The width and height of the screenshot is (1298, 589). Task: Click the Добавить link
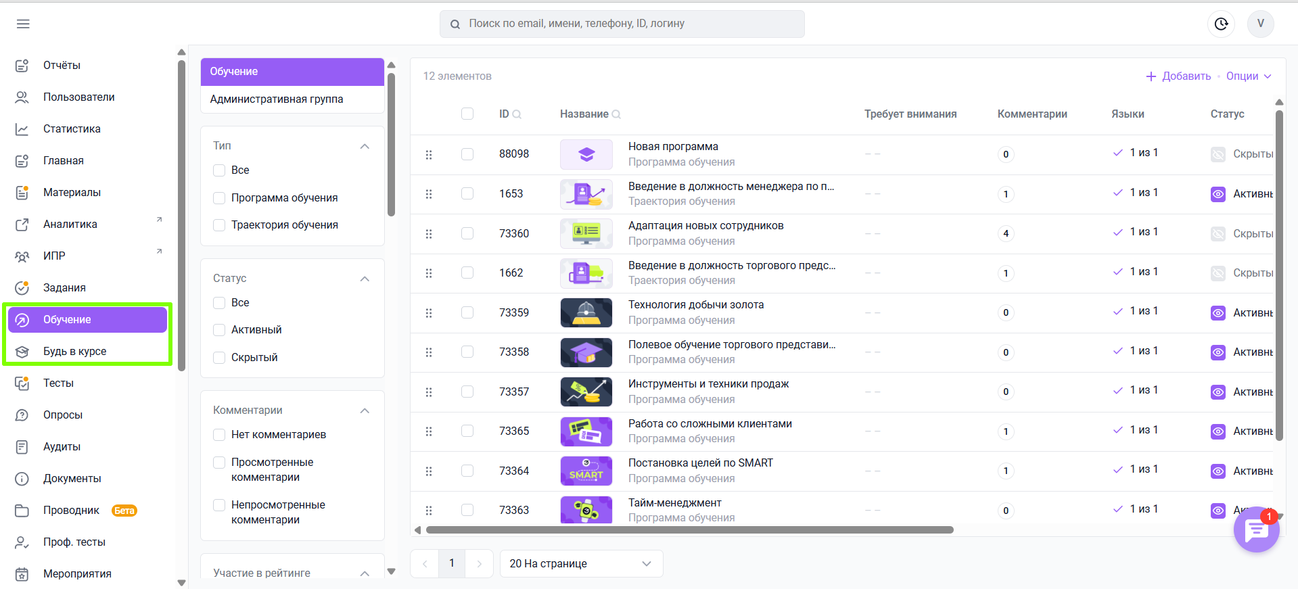pyautogui.click(x=1186, y=76)
